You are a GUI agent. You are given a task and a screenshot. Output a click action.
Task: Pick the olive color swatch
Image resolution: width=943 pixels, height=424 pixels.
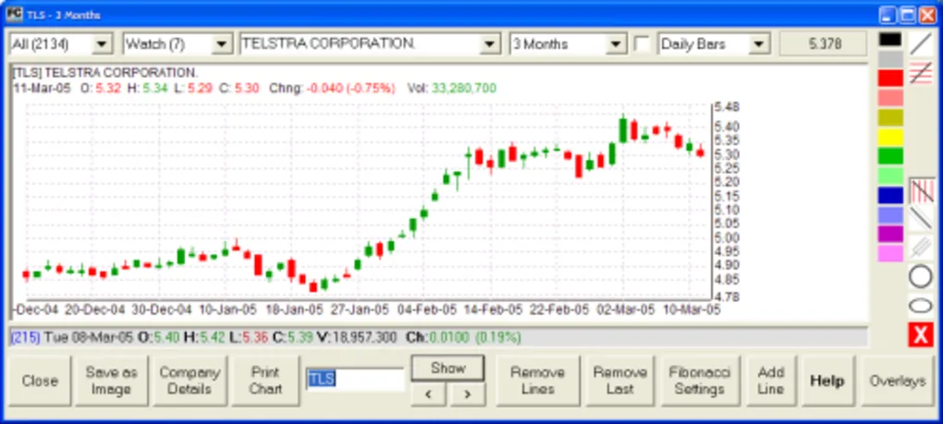(890, 117)
